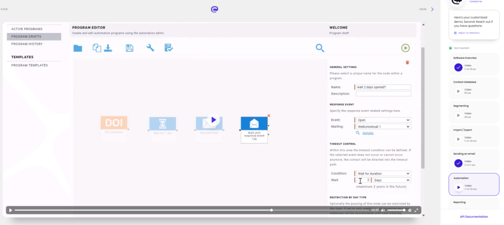Select Program History in sidebar

(x=27, y=44)
